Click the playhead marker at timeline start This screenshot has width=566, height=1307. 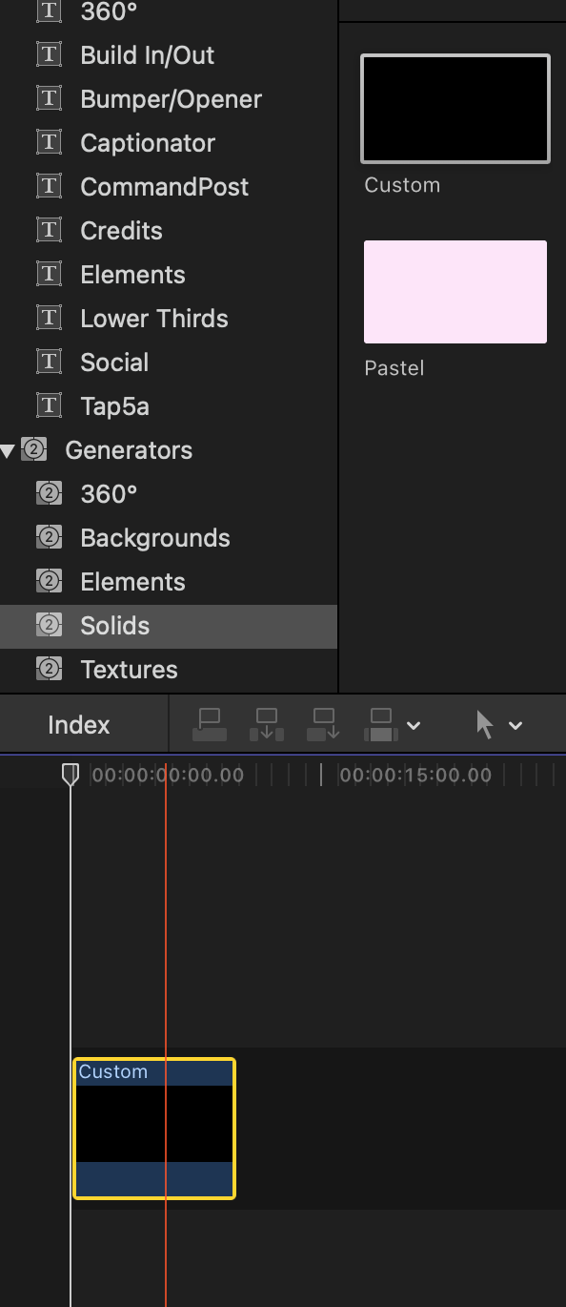[x=71, y=774]
